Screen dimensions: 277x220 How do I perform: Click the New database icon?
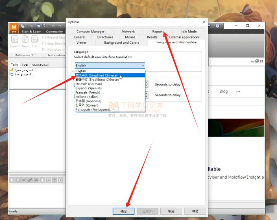tap(25, 40)
